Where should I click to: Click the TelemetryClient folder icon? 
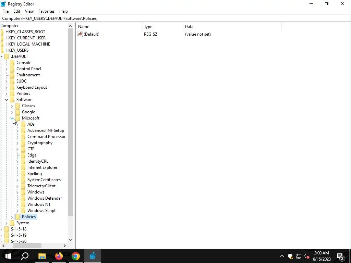(x=23, y=186)
